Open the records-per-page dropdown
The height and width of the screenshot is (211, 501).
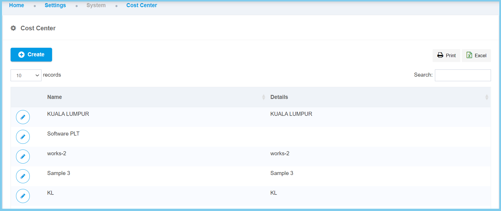pyautogui.click(x=26, y=75)
